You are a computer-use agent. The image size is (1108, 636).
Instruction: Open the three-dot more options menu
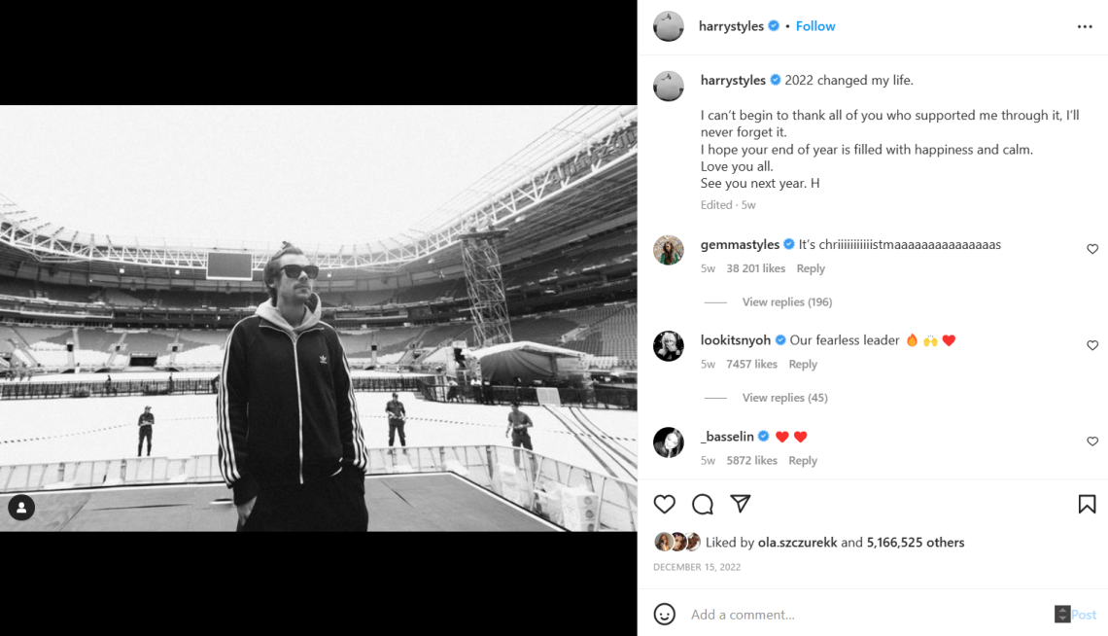(x=1085, y=26)
